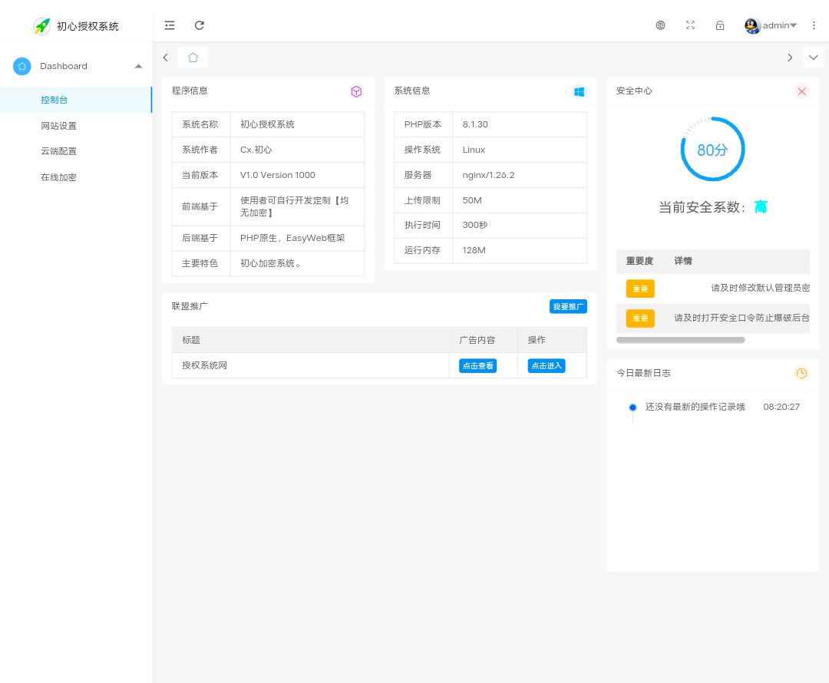Switch to 网站设置 in the sidebar

point(59,126)
